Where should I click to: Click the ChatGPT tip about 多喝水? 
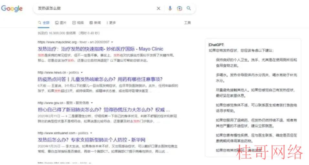[x=256, y=78]
